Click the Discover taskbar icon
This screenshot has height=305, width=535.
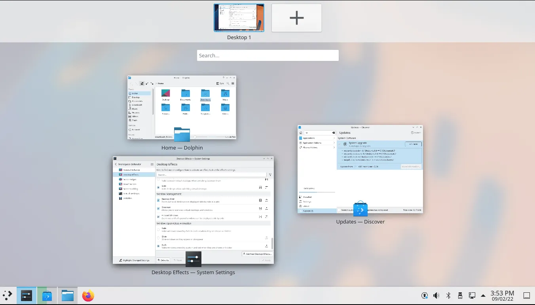click(47, 296)
